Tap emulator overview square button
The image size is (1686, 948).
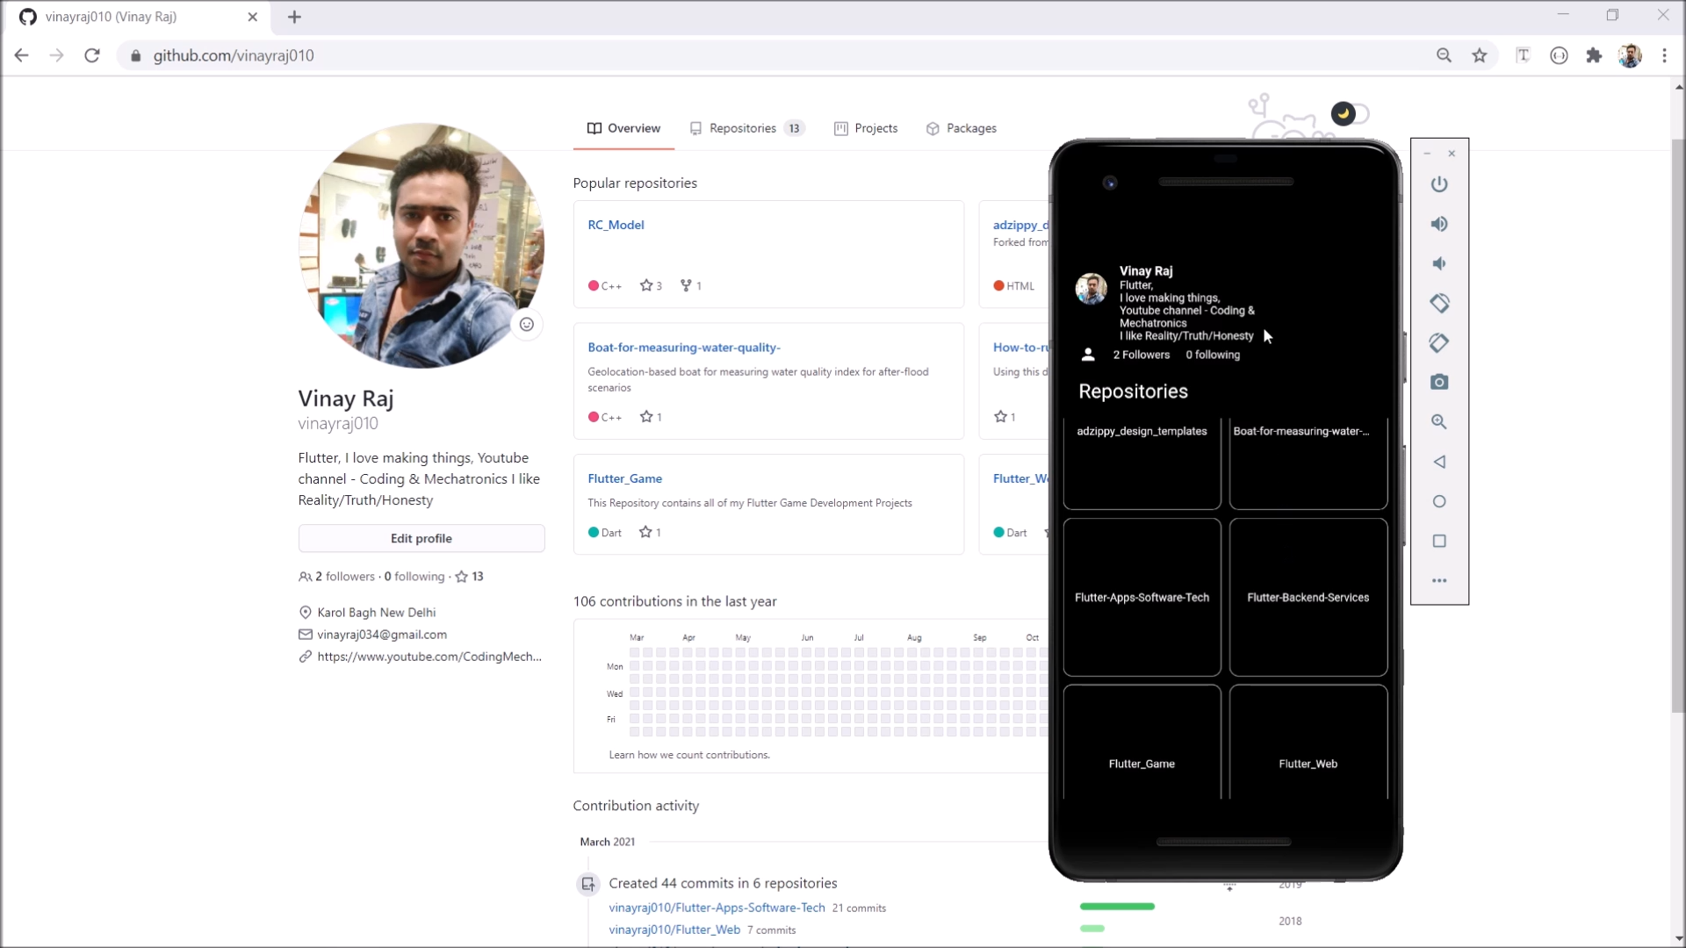click(1439, 541)
